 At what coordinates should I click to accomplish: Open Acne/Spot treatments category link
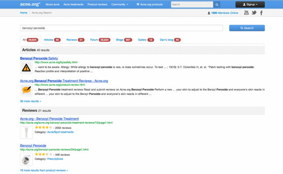click(60, 132)
